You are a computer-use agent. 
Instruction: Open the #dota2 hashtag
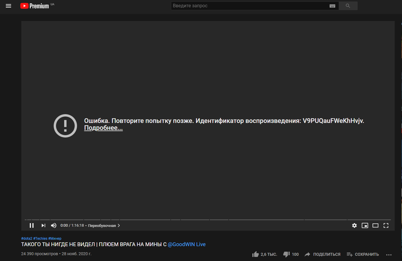(27, 239)
